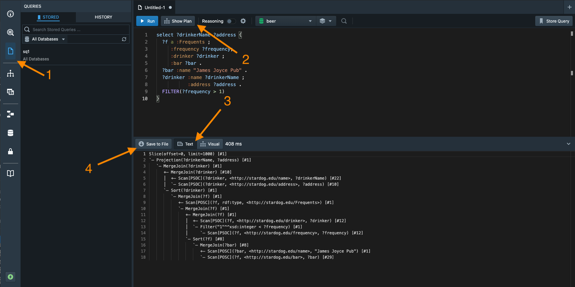Select the Text plan view tab
575x287 pixels.
[185, 144]
